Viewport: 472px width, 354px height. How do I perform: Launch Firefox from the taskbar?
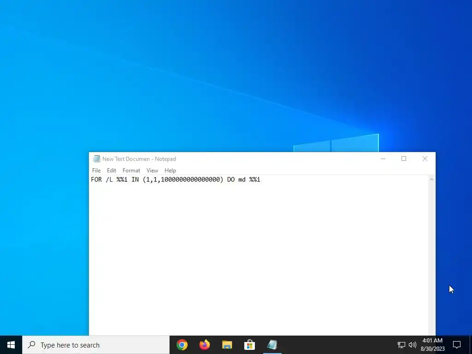point(204,345)
